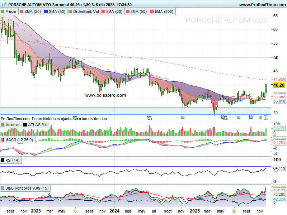The height and width of the screenshot is (215, 287).
Task: Click the SMA (20) legend button
Action: [31, 11]
